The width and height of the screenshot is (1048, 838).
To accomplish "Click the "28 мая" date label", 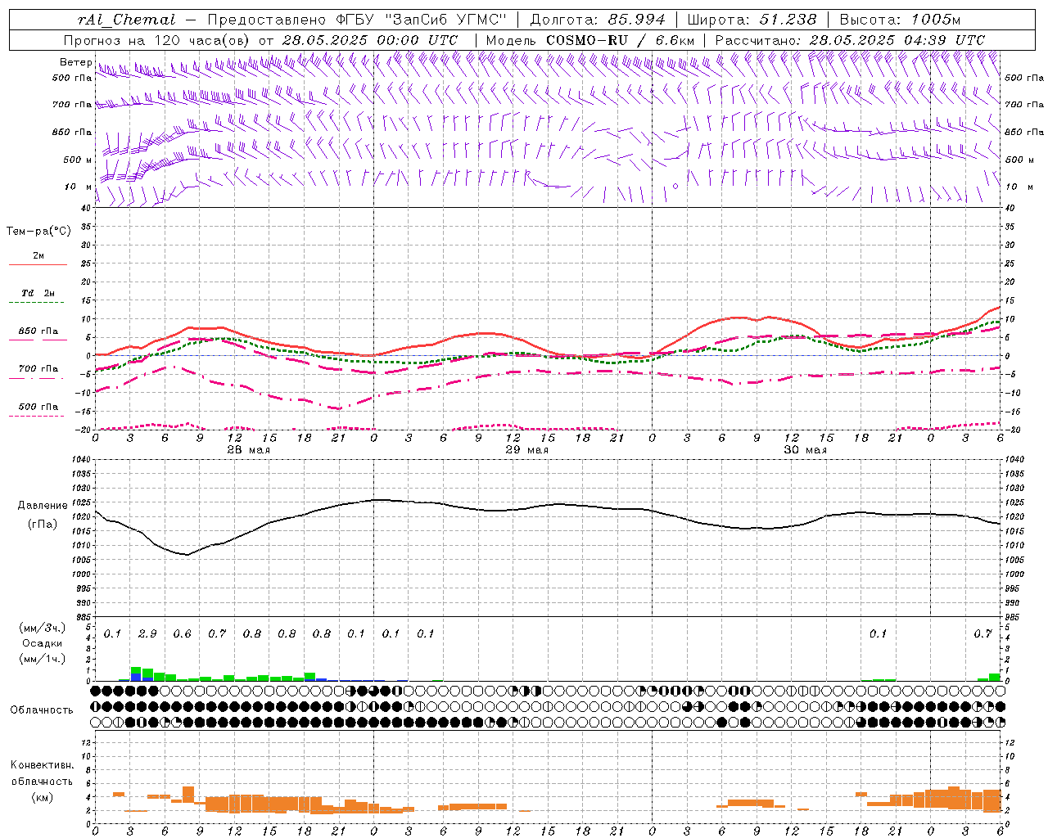I will click(249, 450).
